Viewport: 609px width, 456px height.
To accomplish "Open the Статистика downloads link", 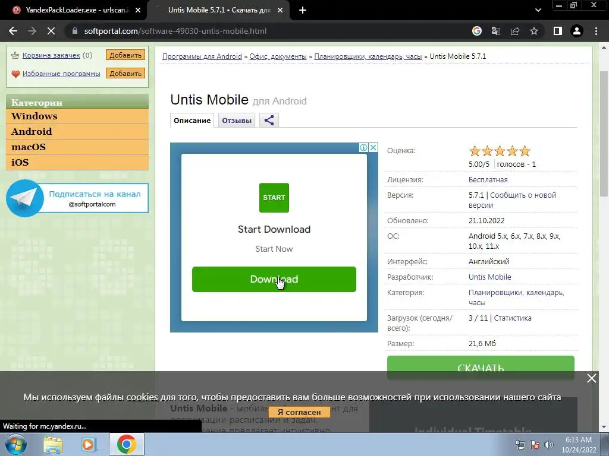I will (x=513, y=318).
